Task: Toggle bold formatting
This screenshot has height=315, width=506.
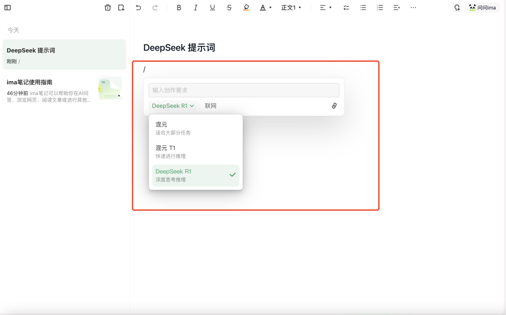Action: tap(179, 7)
